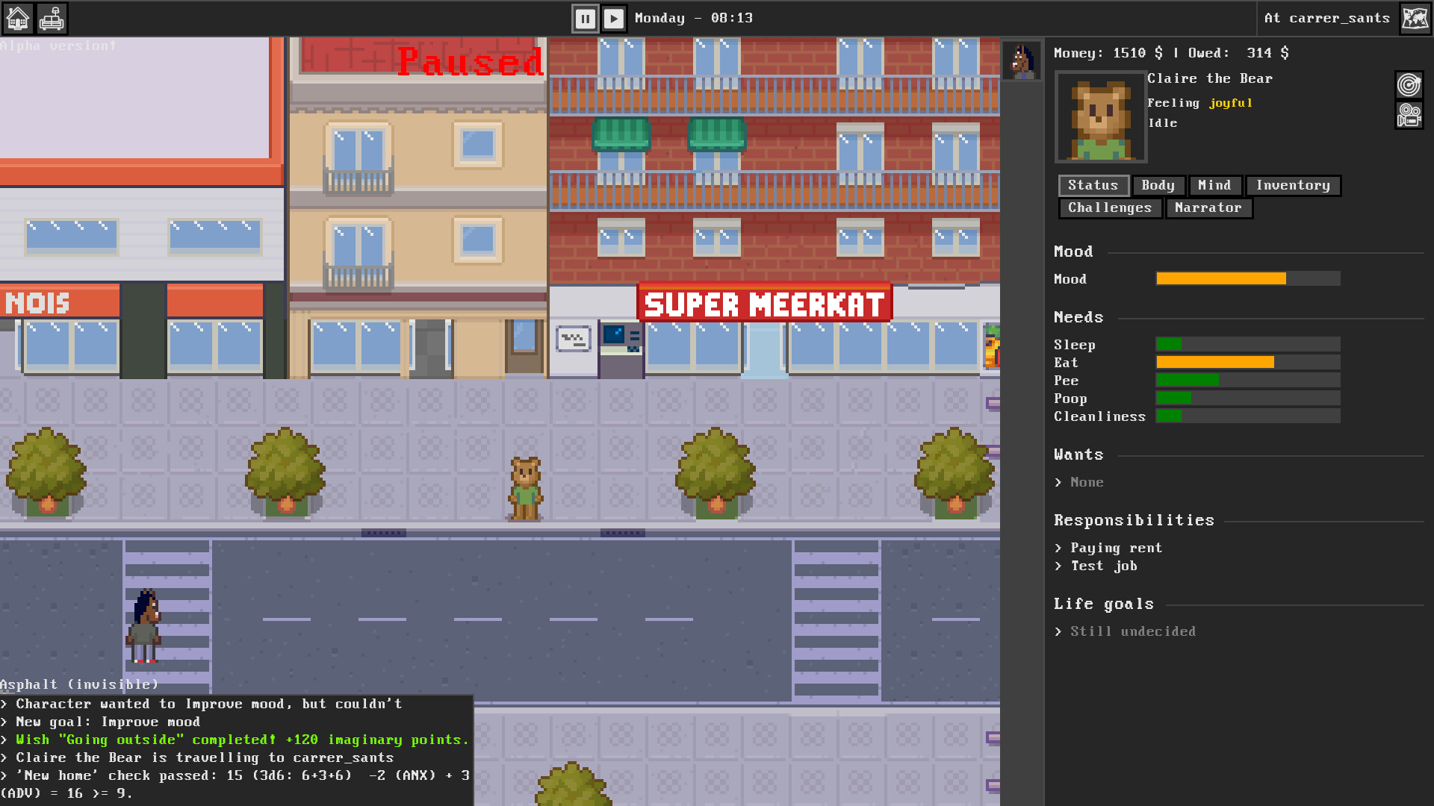
Task: Select the house build mode icon
Action: (x=18, y=18)
